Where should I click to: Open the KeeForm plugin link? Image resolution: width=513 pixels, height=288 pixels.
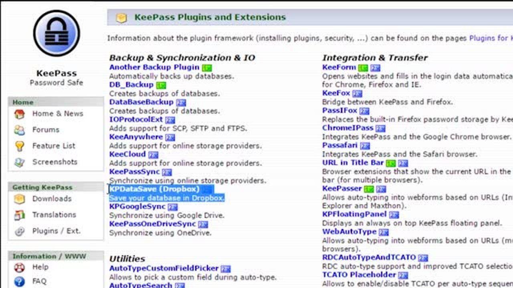click(339, 67)
